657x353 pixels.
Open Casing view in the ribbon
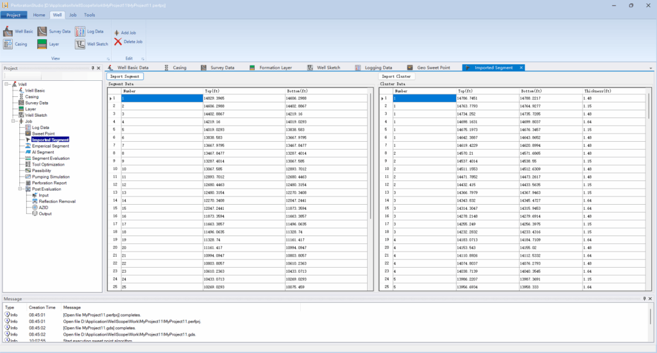pyautogui.click(x=15, y=44)
